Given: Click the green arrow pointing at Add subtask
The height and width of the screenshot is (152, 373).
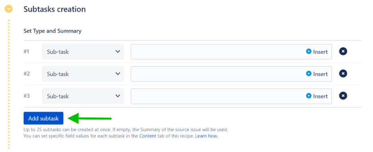Looking at the screenshot, I should pos(90,118).
